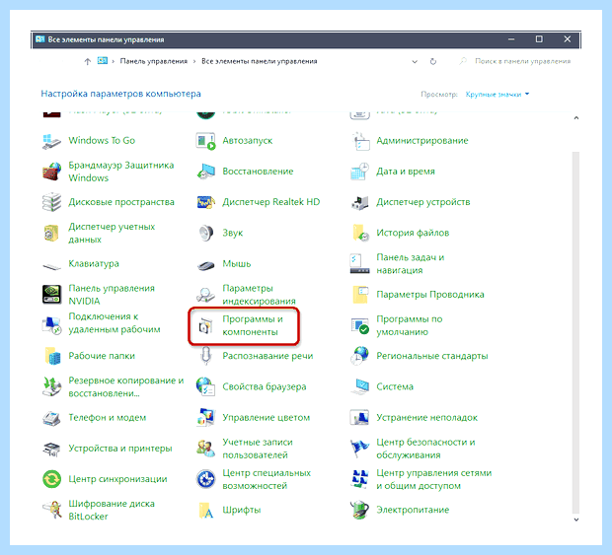Click the Панель управления breadcrumb
612x555 pixels.
[x=153, y=61]
